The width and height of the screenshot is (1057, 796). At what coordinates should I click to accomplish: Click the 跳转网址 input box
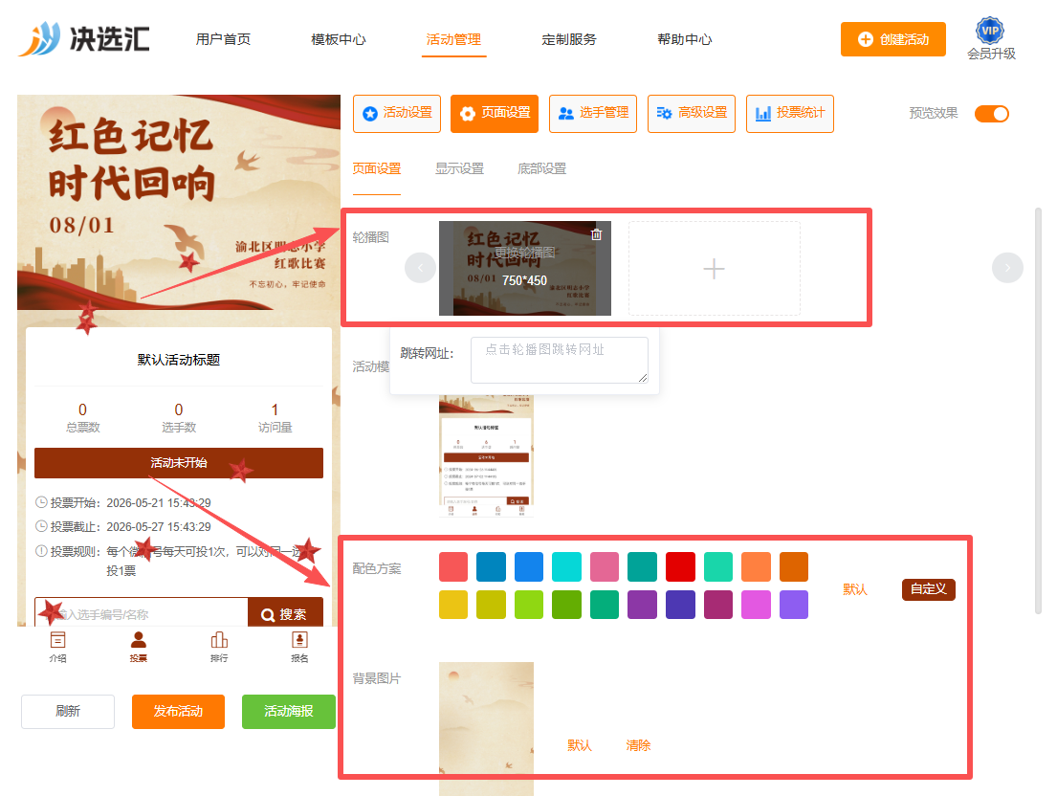560,360
